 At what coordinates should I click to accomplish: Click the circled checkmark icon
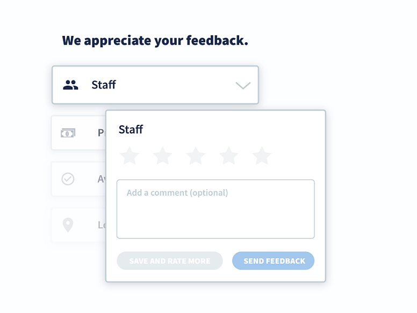pyautogui.click(x=68, y=179)
